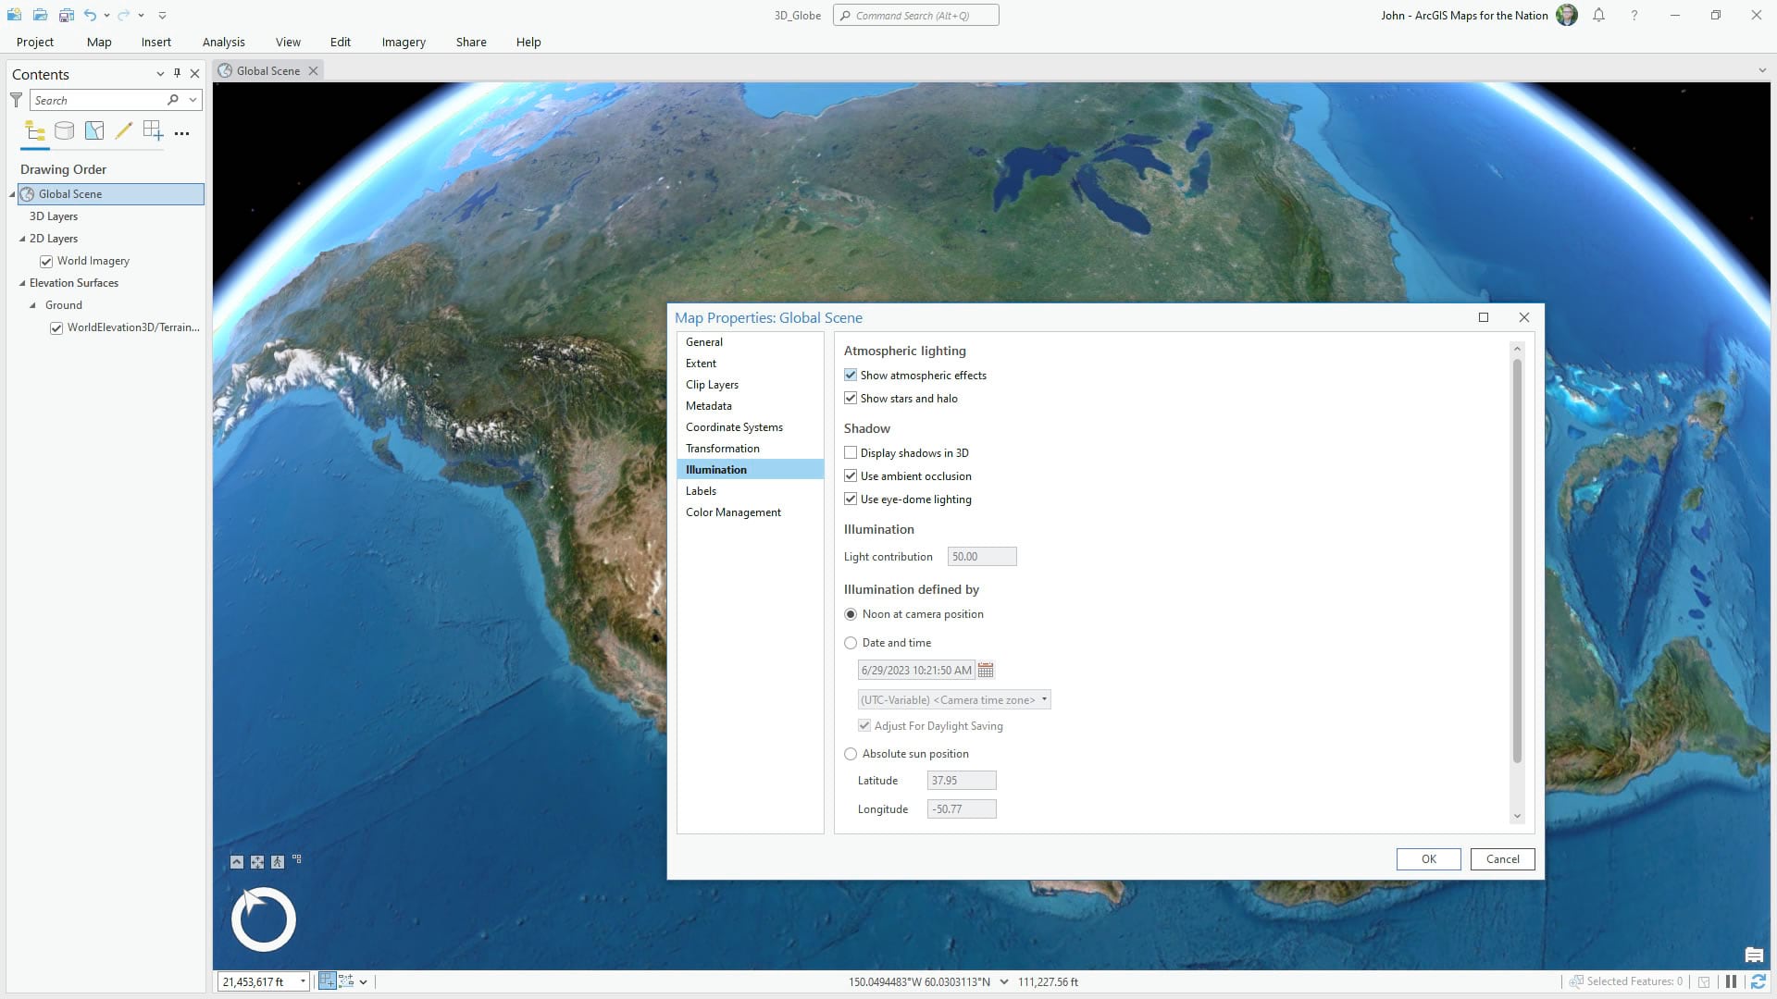
Task: Click the OK button
Action: coord(1428,859)
